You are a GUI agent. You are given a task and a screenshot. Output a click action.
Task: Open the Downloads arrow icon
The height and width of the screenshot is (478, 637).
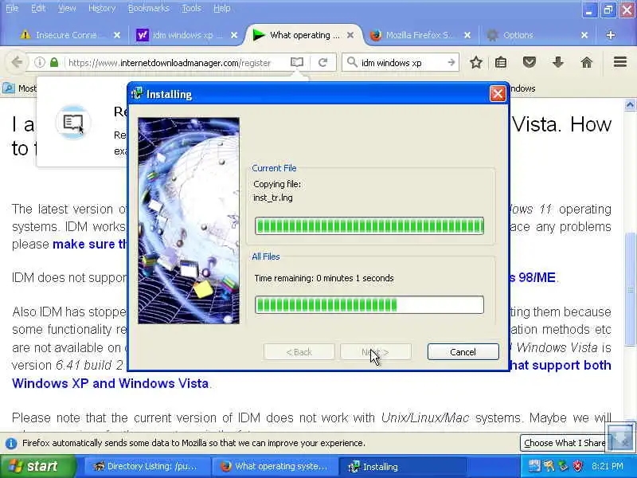point(558,63)
